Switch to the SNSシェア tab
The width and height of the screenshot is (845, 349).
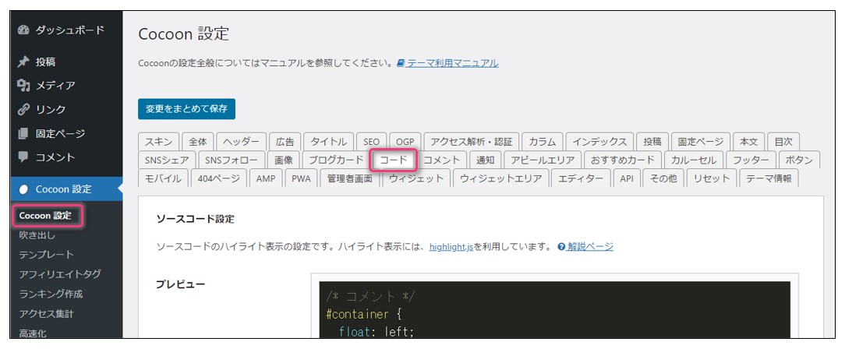pos(167,160)
